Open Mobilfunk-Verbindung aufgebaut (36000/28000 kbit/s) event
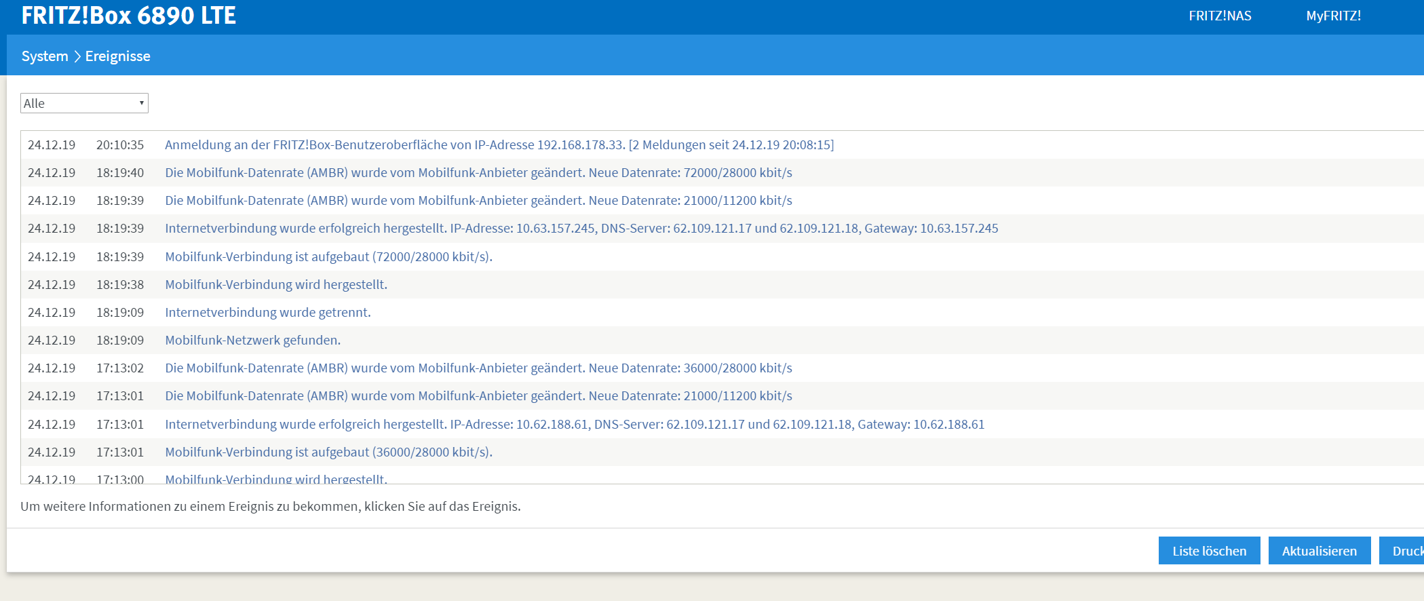1424x601 pixels. tap(328, 452)
